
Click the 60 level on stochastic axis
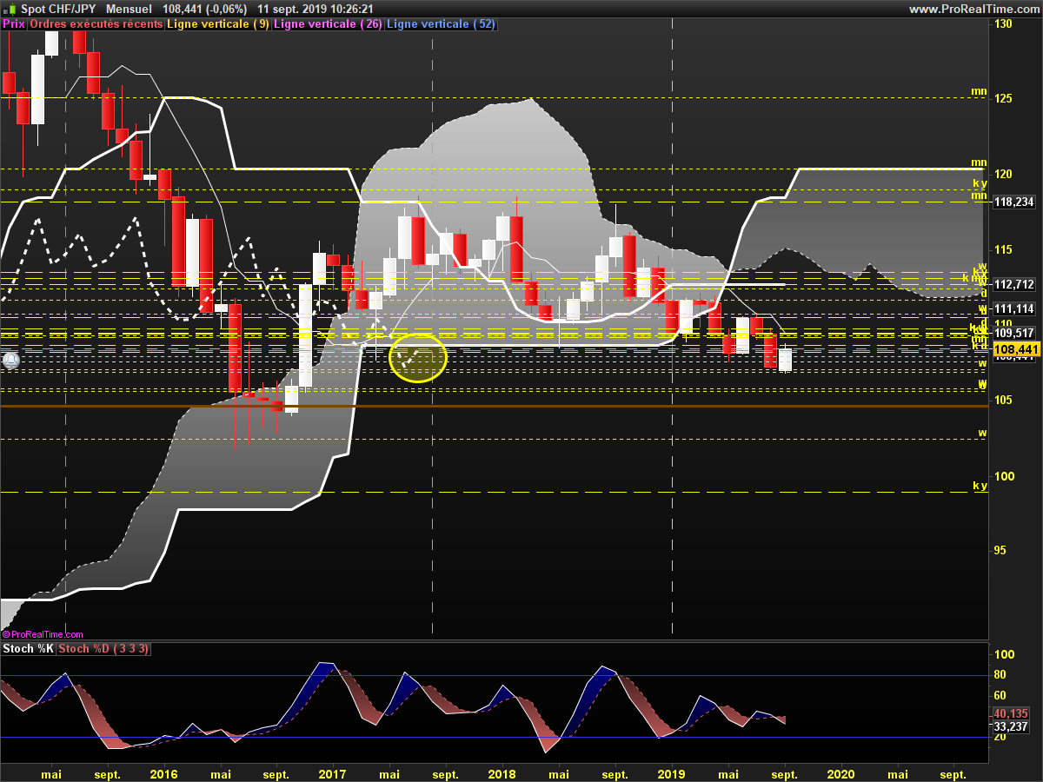1000,695
